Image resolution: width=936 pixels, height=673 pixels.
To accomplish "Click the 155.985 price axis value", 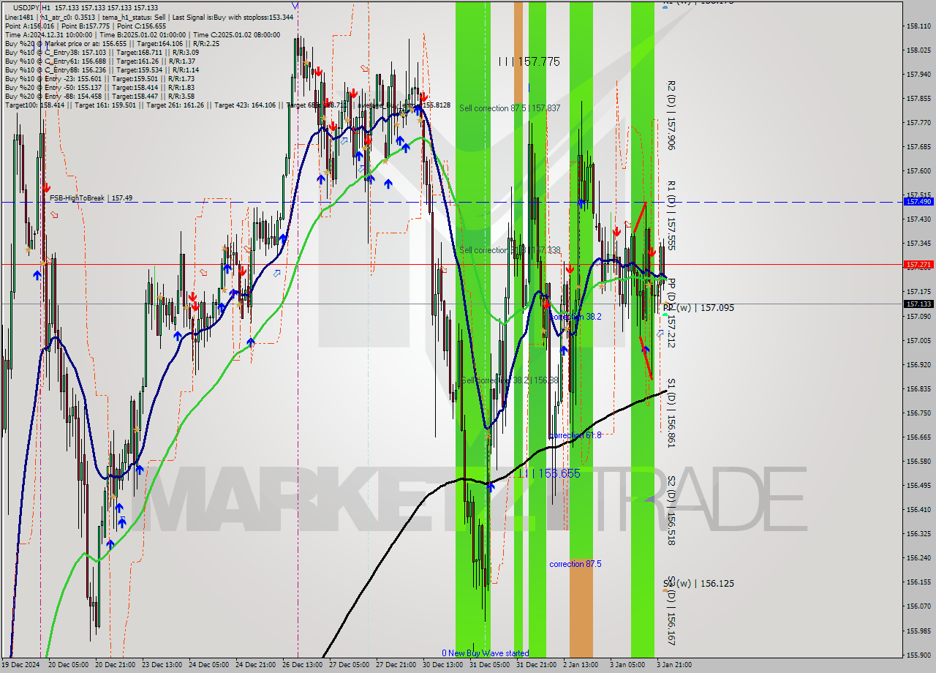I will click(x=918, y=630).
